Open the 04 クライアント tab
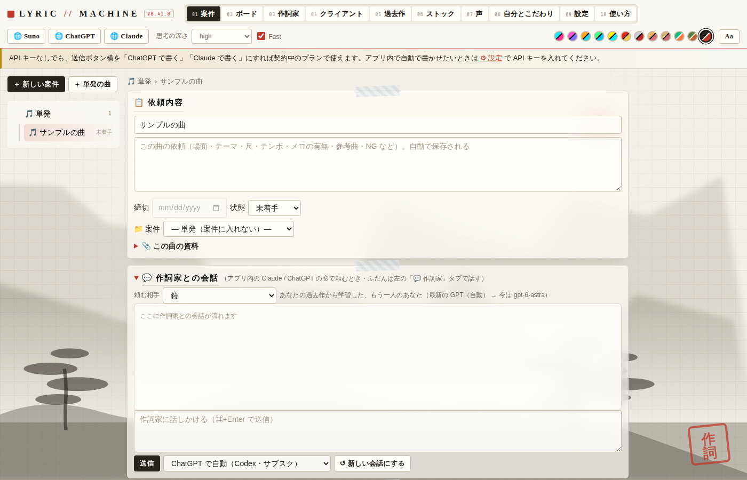 click(337, 14)
